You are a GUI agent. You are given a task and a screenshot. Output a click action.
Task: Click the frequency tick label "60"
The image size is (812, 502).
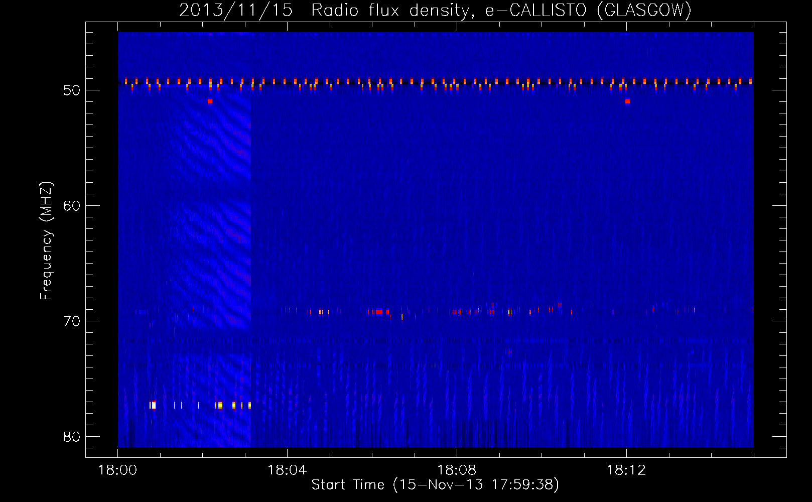(x=72, y=206)
